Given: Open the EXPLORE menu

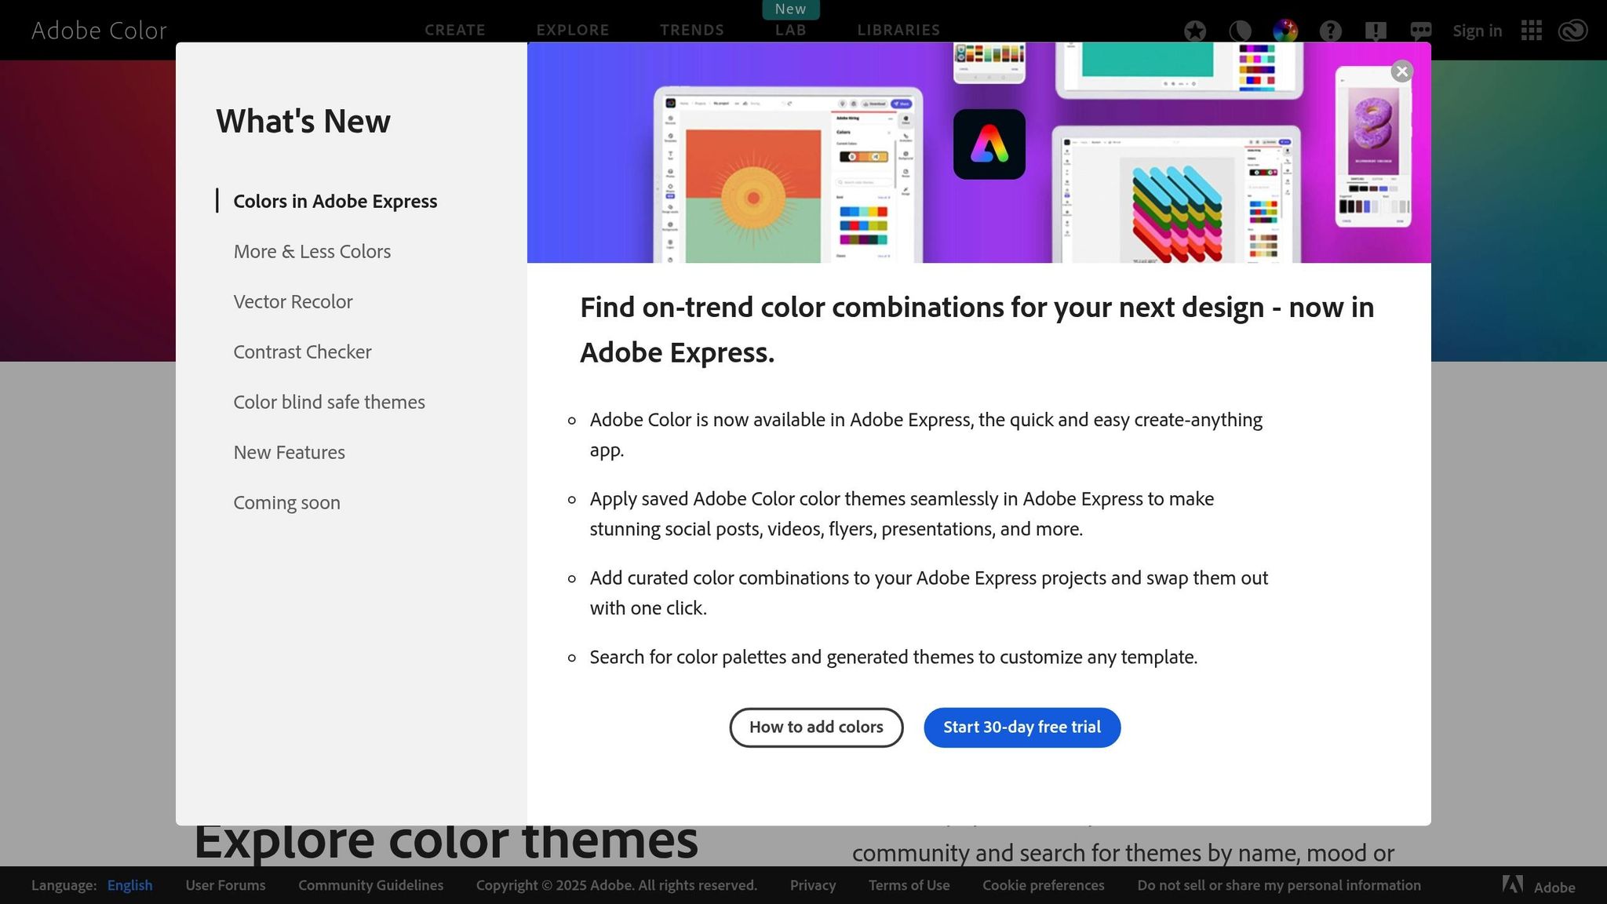Looking at the screenshot, I should point(573,30).
